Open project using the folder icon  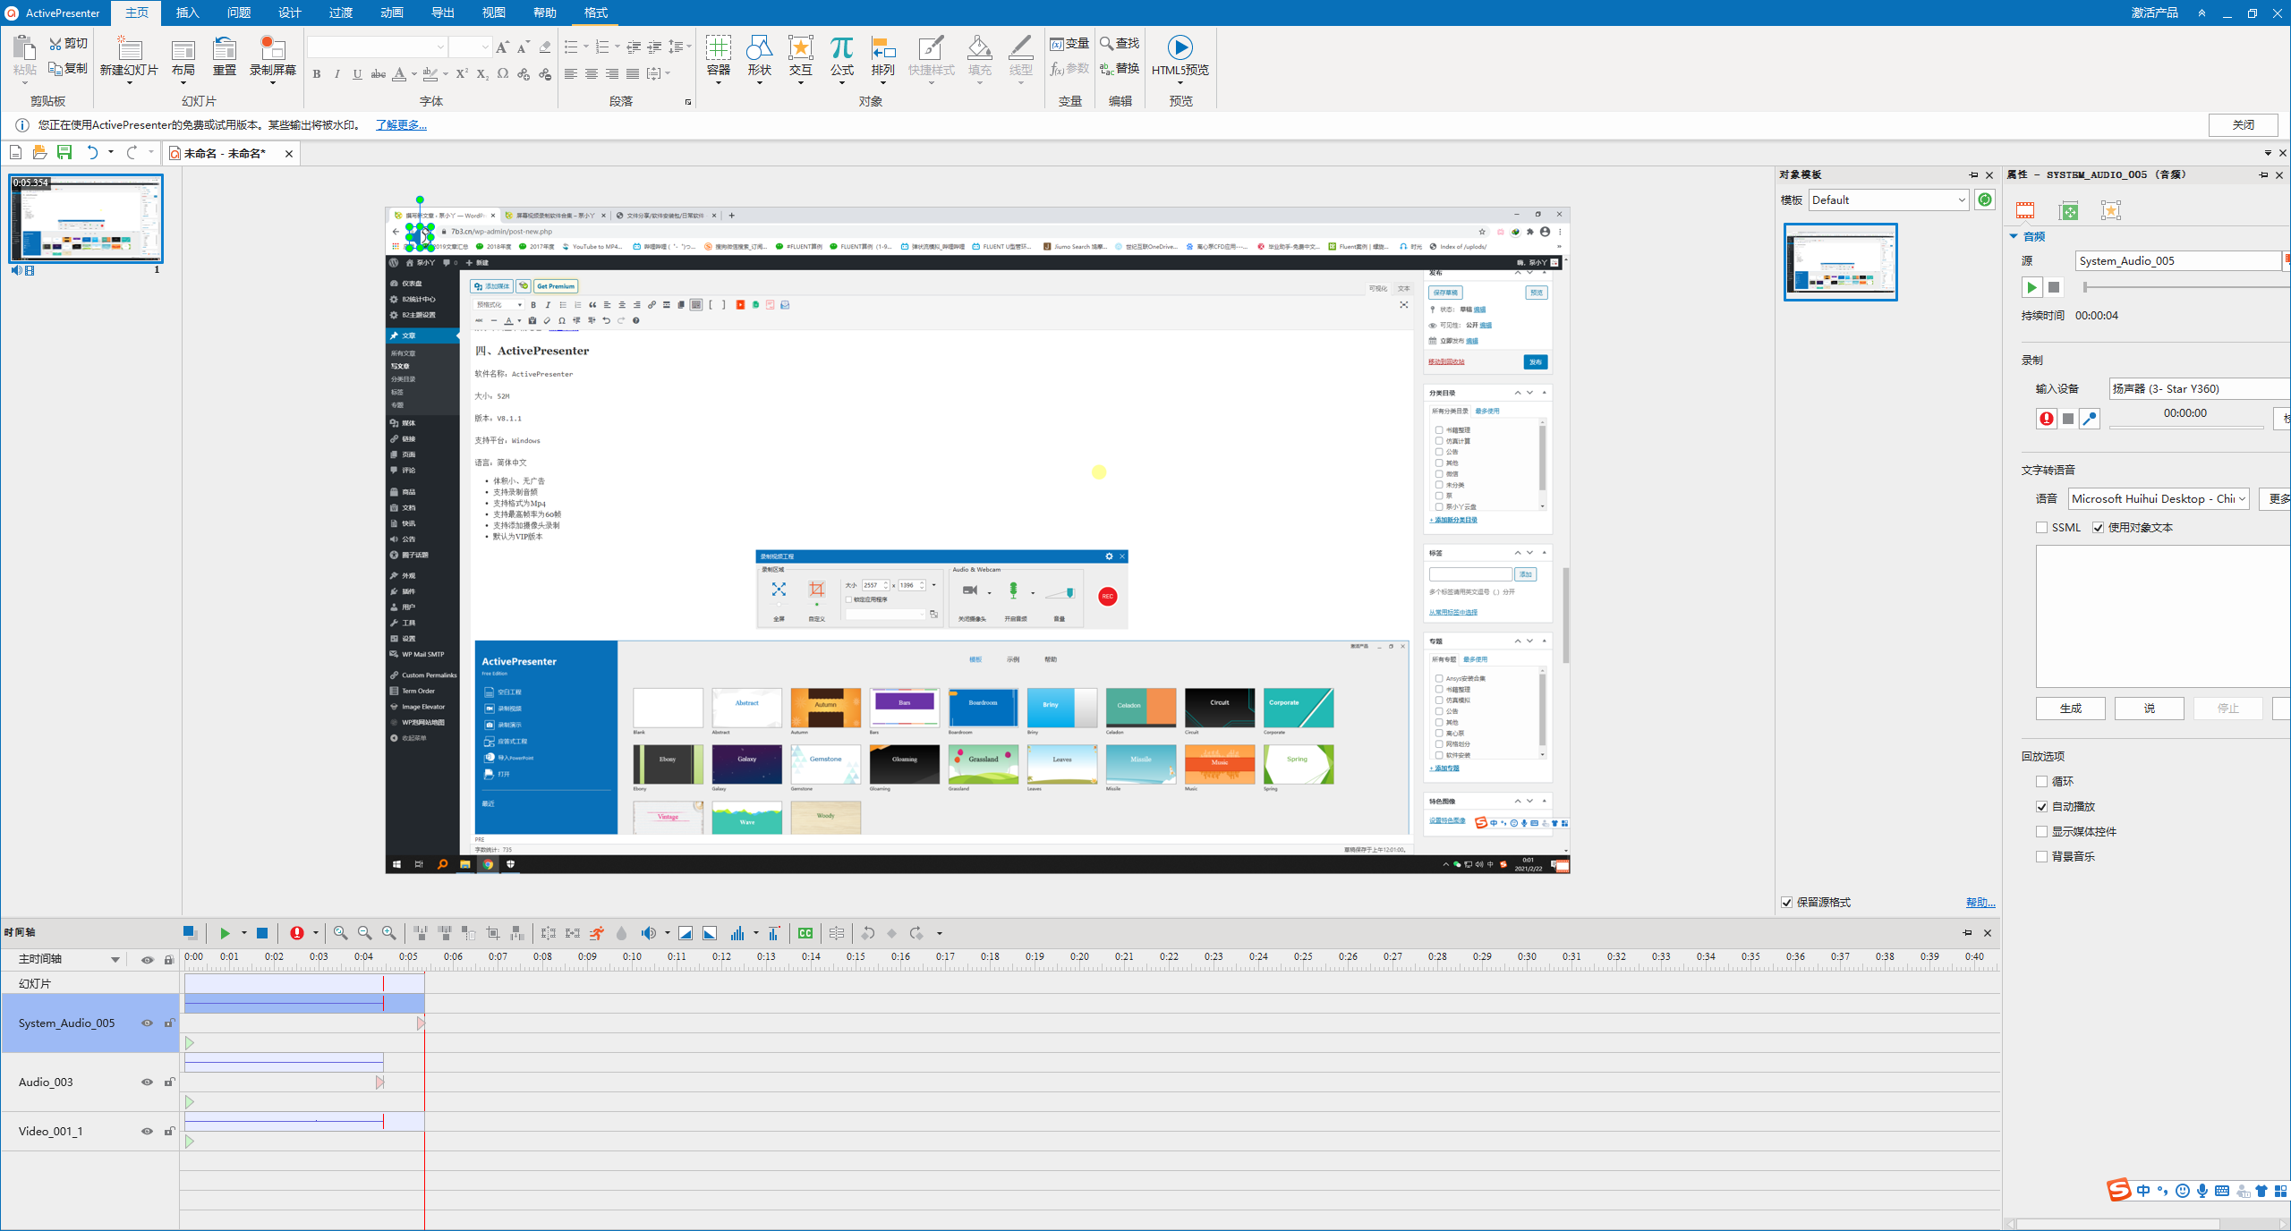(x=39, y=153)
